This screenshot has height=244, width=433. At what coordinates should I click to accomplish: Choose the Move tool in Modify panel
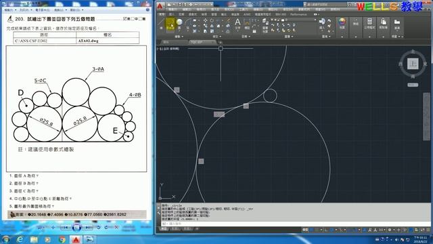click(206, 20)
